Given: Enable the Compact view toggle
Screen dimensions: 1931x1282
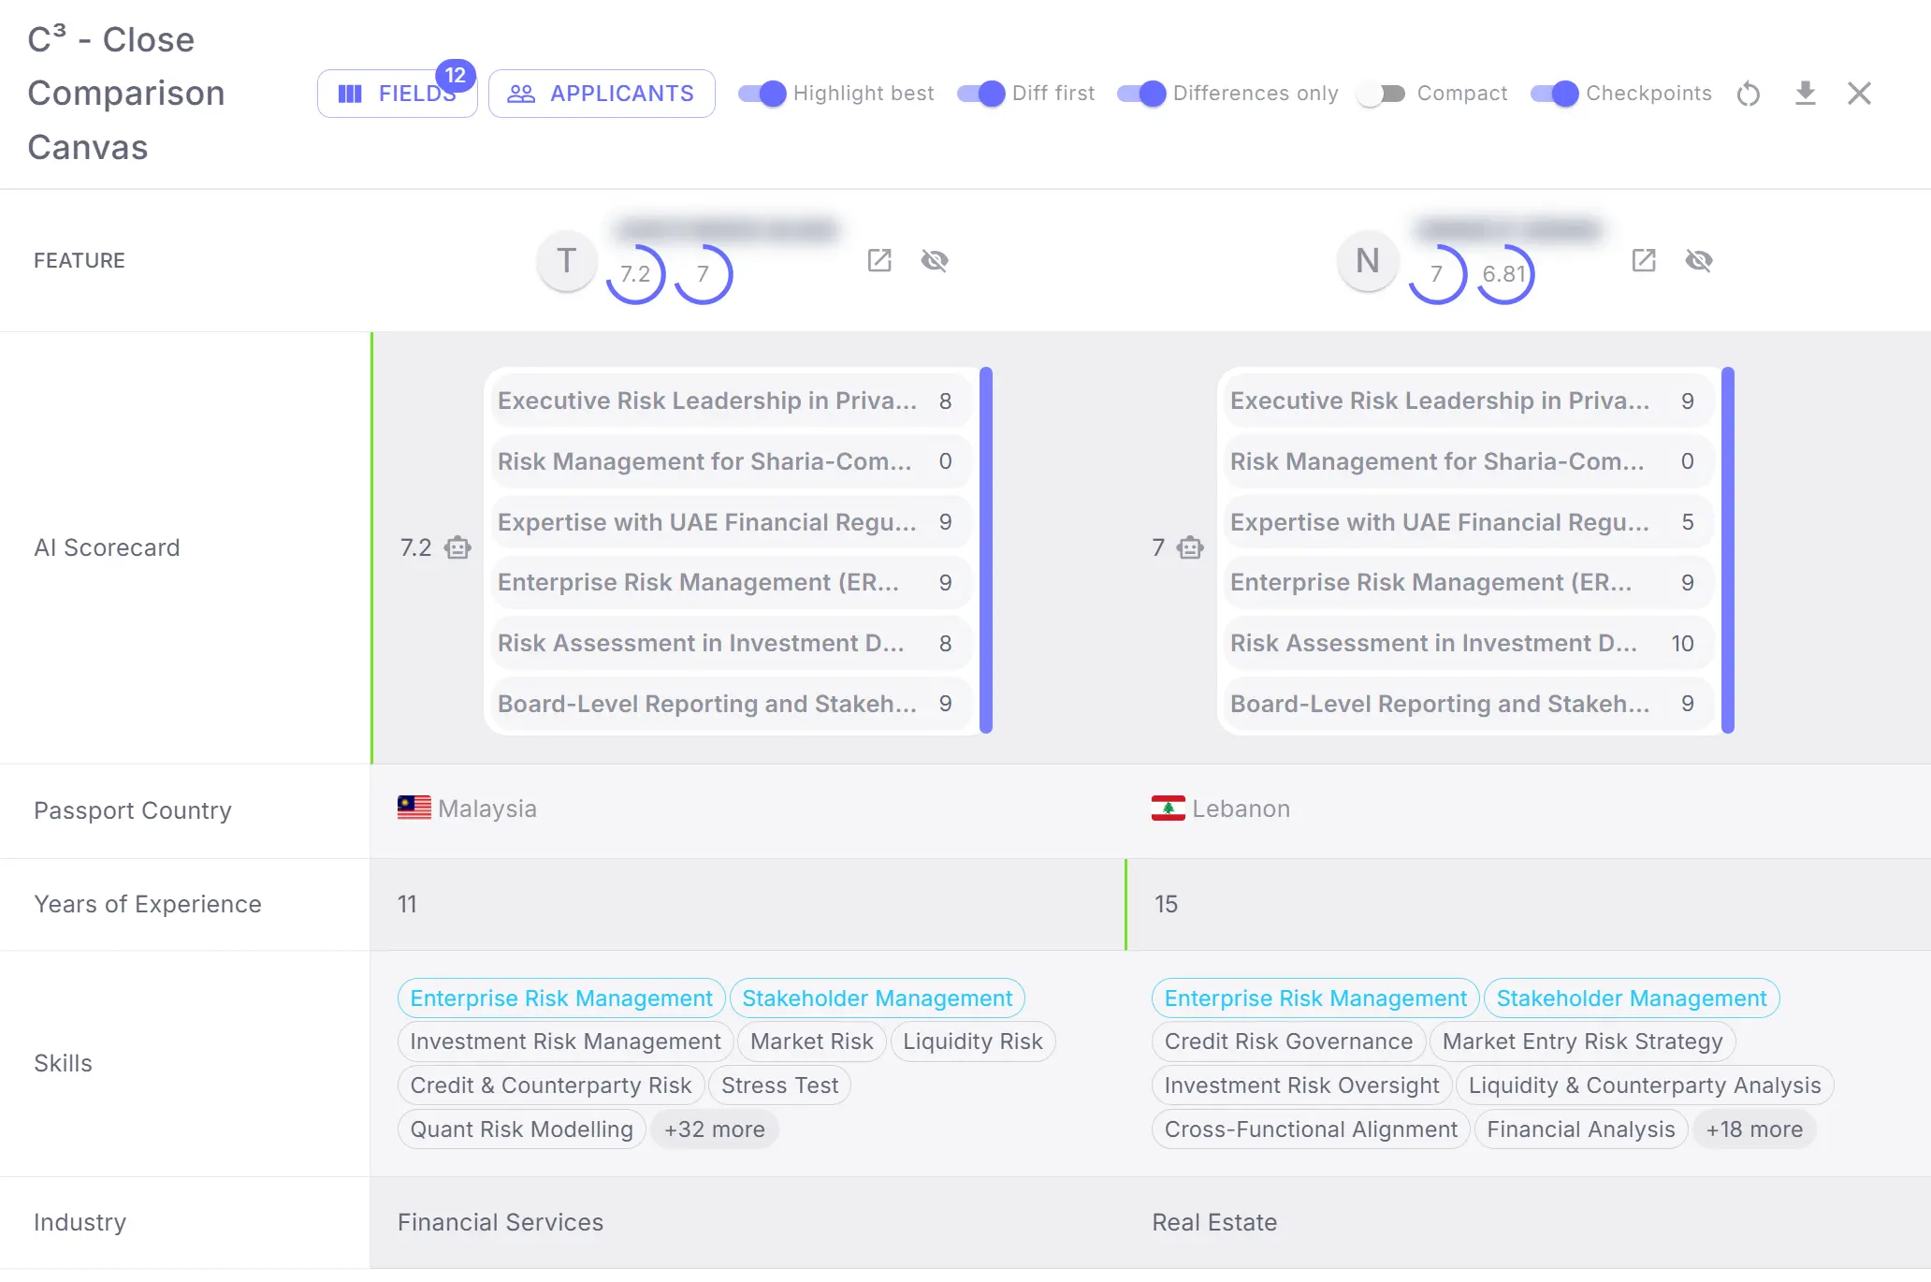Looking at the screenshot, I should click(x=1380, y=94).
